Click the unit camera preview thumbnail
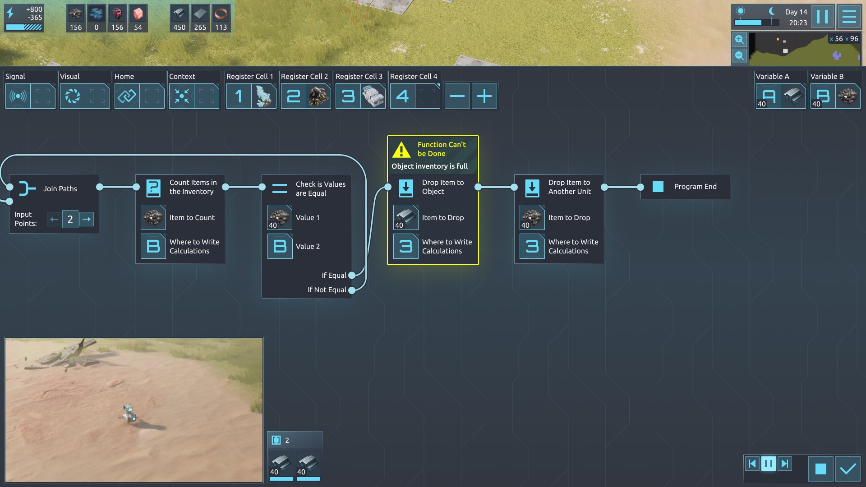The width and height of the screenshot is (866, 487). (x=134, y=409)
